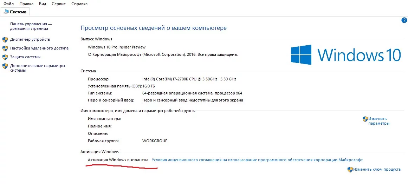Click the Процессор label
The image size is (408, 184).
[99, 79]
